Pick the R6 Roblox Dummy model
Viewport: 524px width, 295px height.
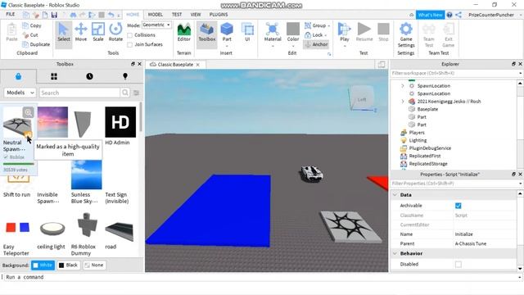tap(87, 226)
